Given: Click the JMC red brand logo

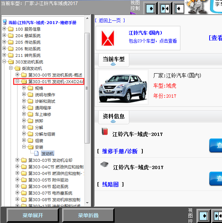Looking at the screenshot, I should (x=108, y=38).
